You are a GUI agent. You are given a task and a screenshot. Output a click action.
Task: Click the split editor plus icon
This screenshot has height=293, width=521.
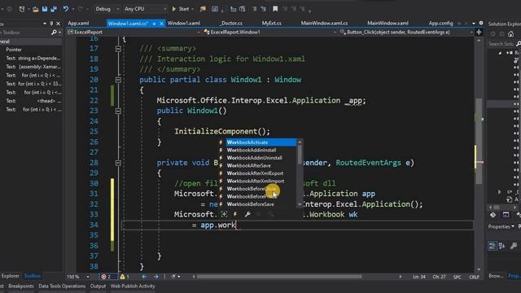pos(479,33)
